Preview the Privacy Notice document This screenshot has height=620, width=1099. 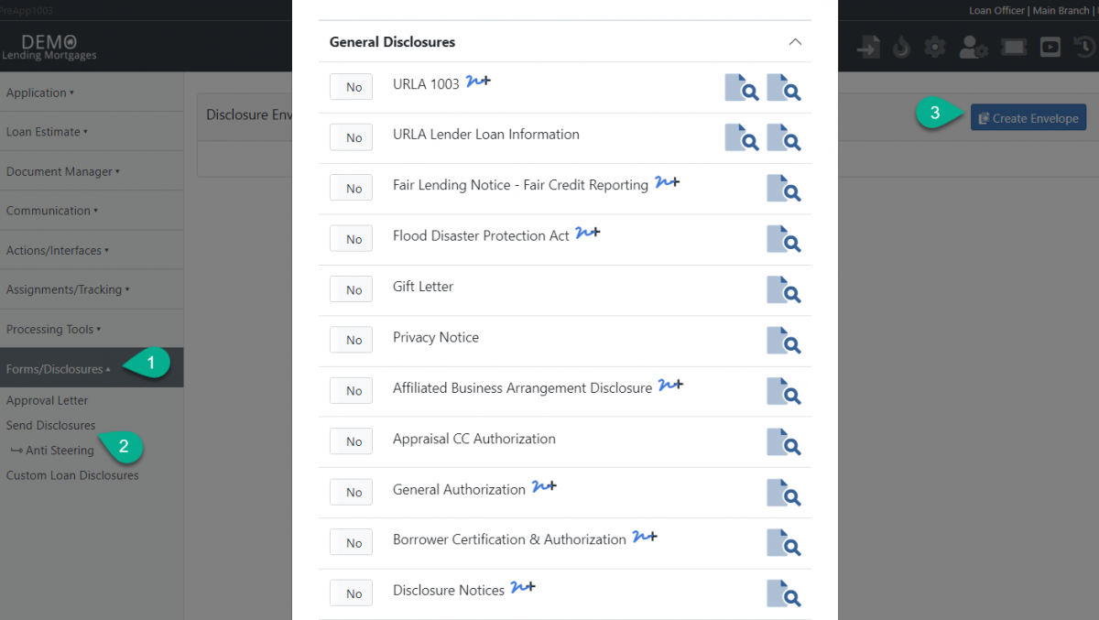point(783,341)
